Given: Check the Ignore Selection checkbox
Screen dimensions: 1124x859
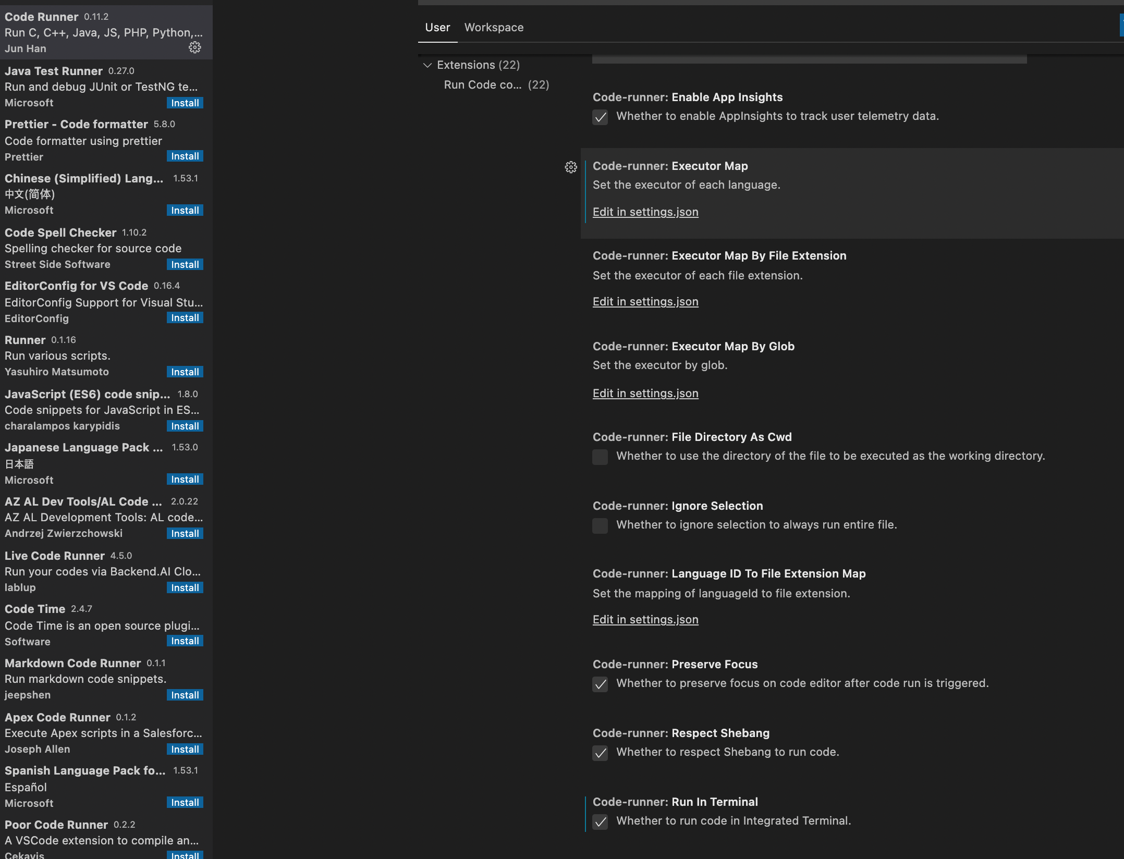Looking at the screenshot, I should [x=600, y=525].
